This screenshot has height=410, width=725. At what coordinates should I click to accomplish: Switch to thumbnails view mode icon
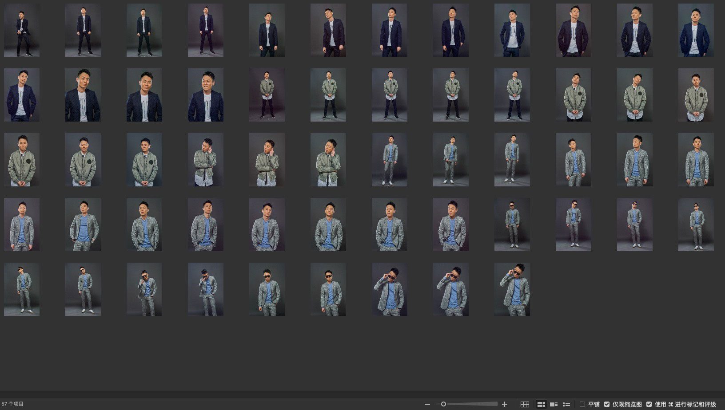point(541,404)
